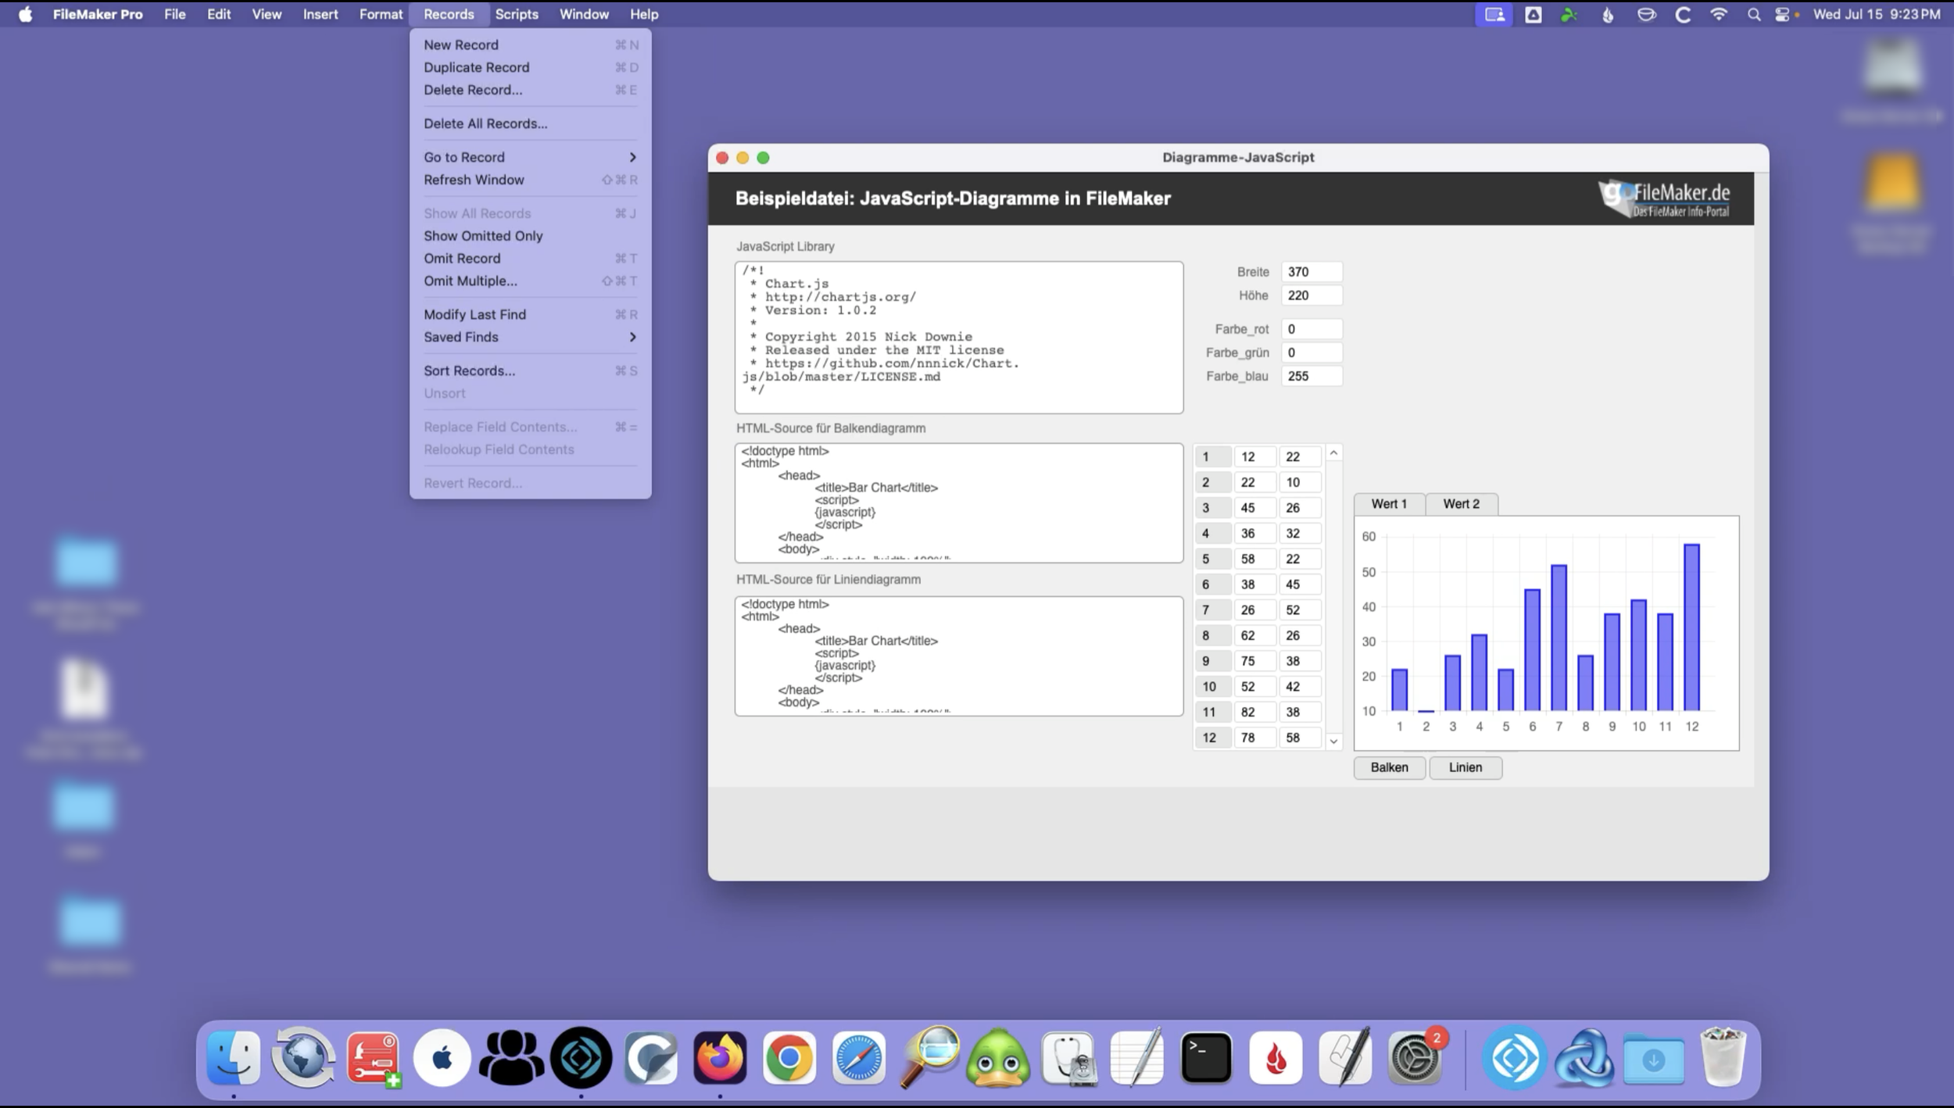
Task: Click the Farbe_grün value field
Action: click(1312, 352)
